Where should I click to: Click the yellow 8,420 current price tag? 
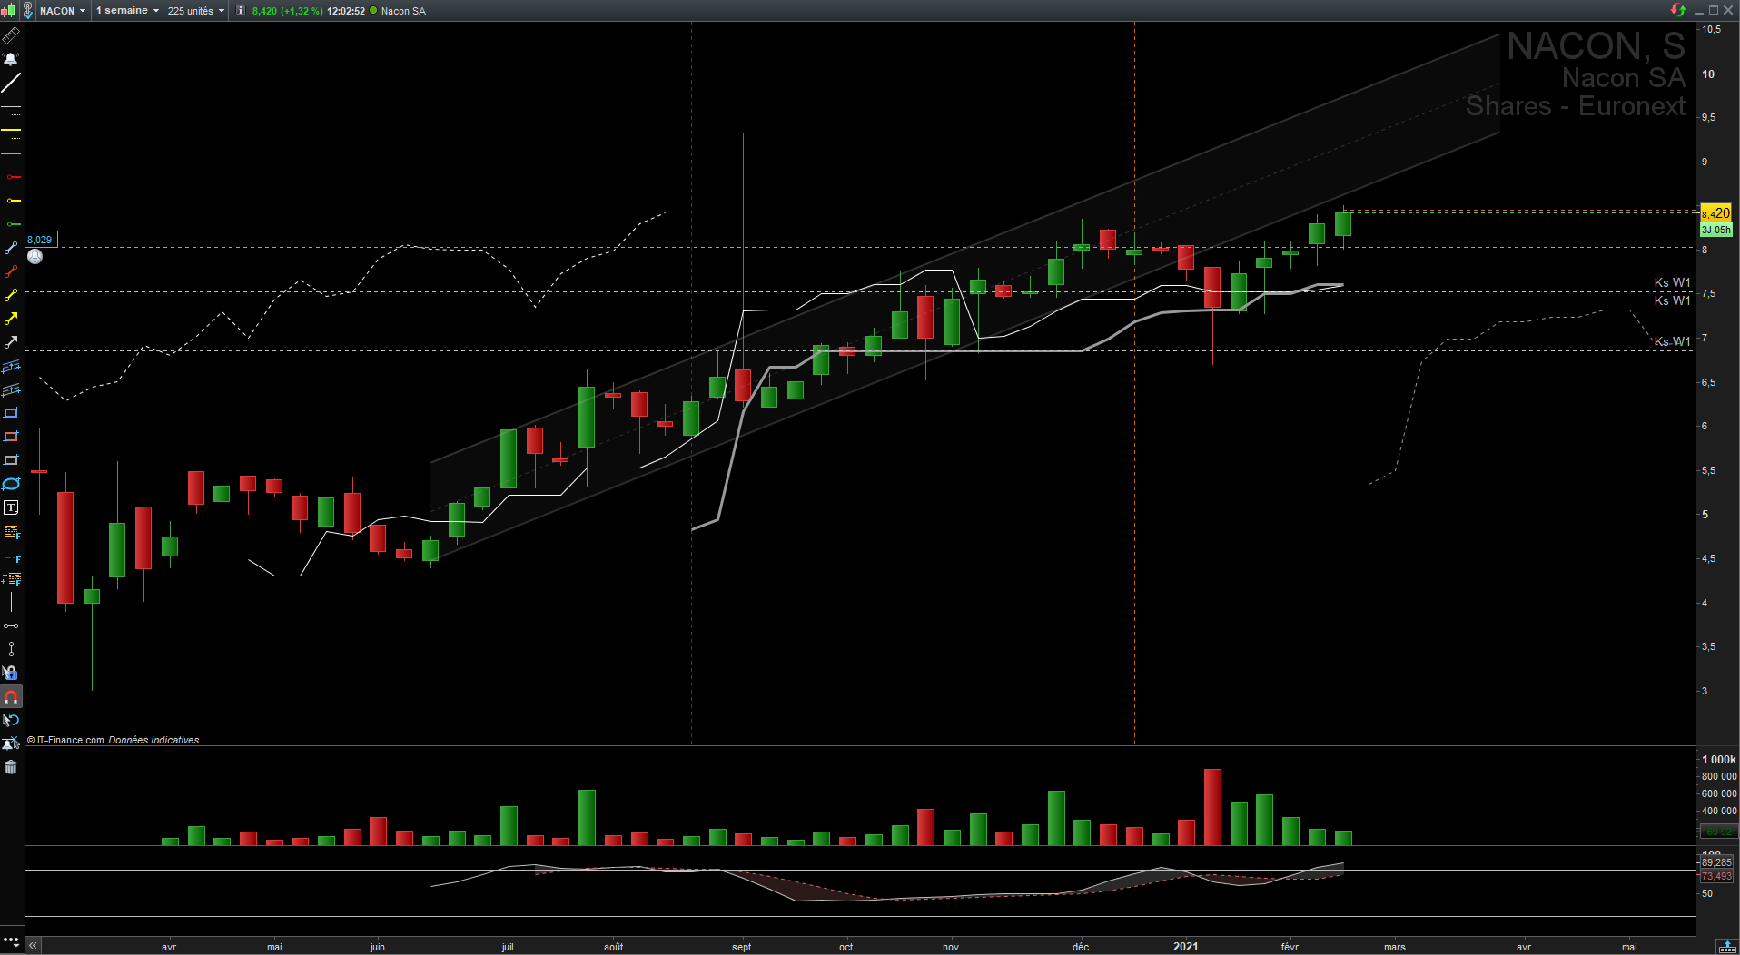tap(1715, 213)
